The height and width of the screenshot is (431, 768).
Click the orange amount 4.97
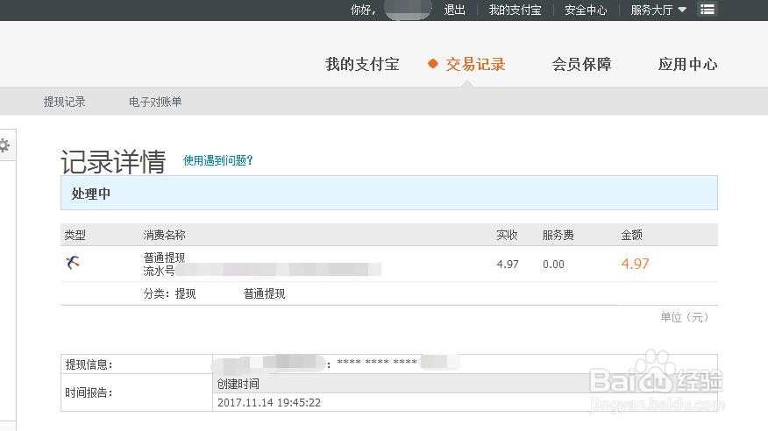(635, 264)
